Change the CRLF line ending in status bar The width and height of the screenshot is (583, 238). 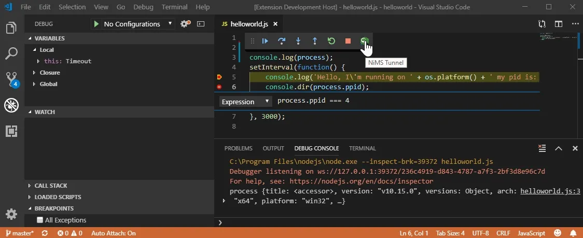[x=504, y=233]
